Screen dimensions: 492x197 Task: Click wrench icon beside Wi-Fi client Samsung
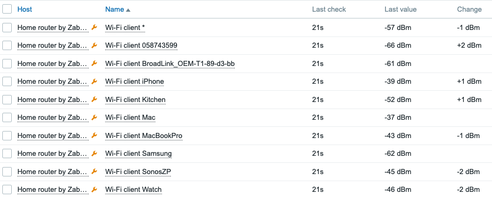pyautogui.click(x=94, y=153)
